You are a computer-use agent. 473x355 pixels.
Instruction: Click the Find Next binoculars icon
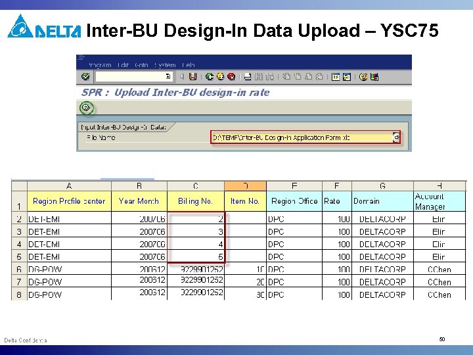[x=270, y=77]
